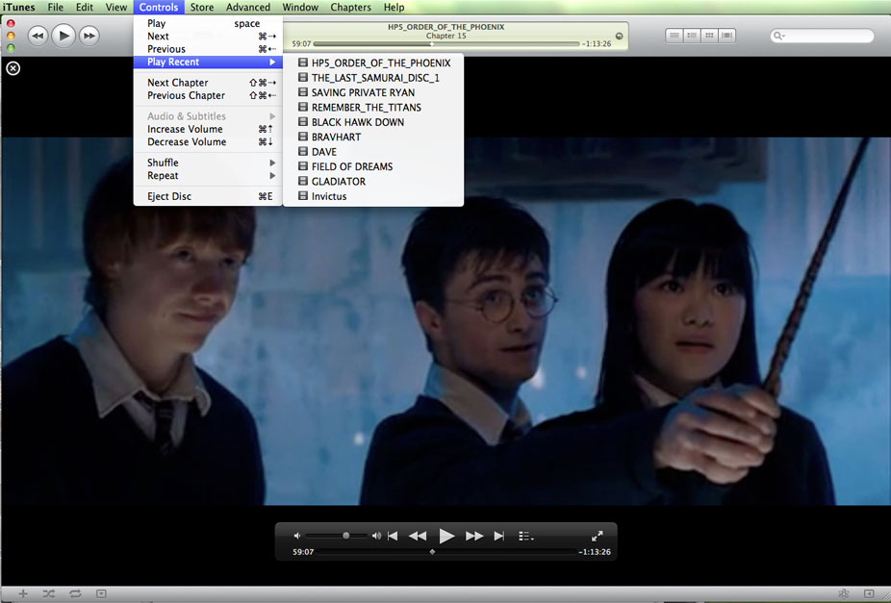Play GLADIATOR from recent list
The width and height of the screenshot is (891, 603).
tap(373, 181)
